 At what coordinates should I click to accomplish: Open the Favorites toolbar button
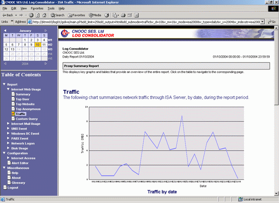click(76, 15)
